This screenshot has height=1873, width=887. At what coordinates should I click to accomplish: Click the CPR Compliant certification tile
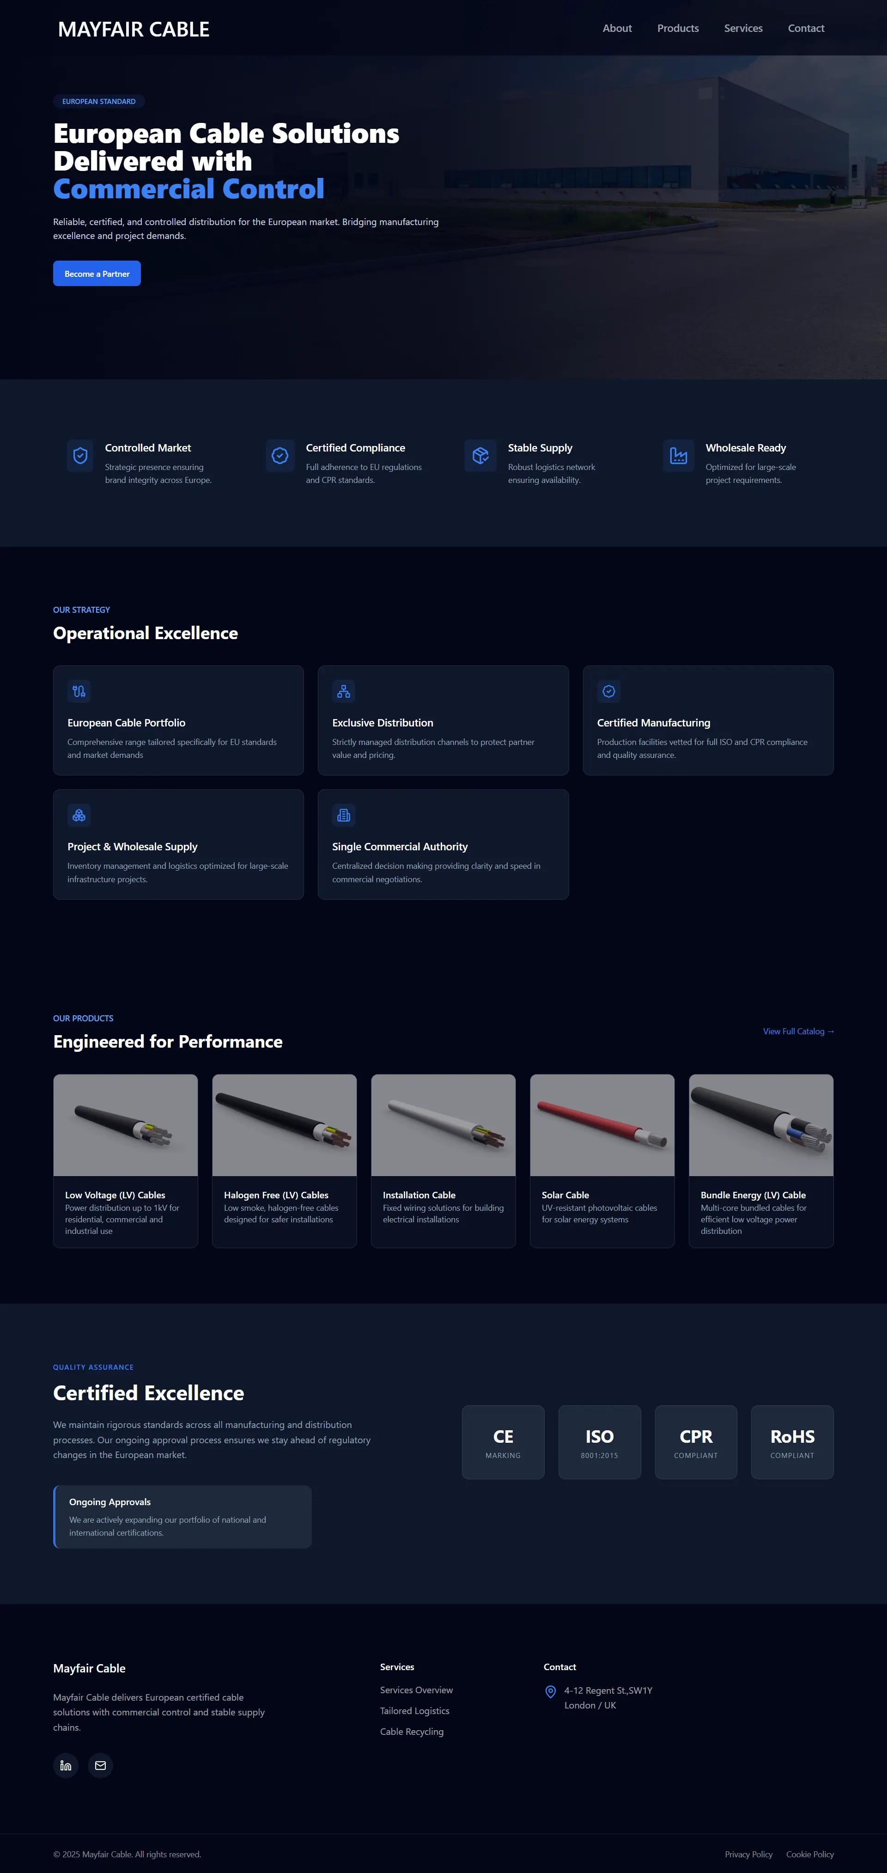[x=696, y=1442]
